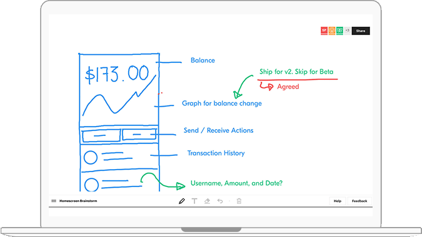
Task: Open the Help button
Action: tap(338, 201)
